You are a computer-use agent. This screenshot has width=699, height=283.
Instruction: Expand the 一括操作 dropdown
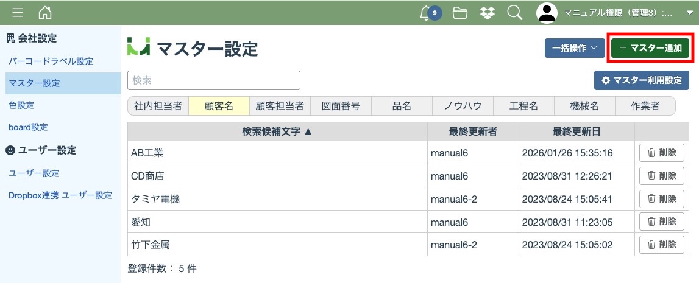(574, 48)
